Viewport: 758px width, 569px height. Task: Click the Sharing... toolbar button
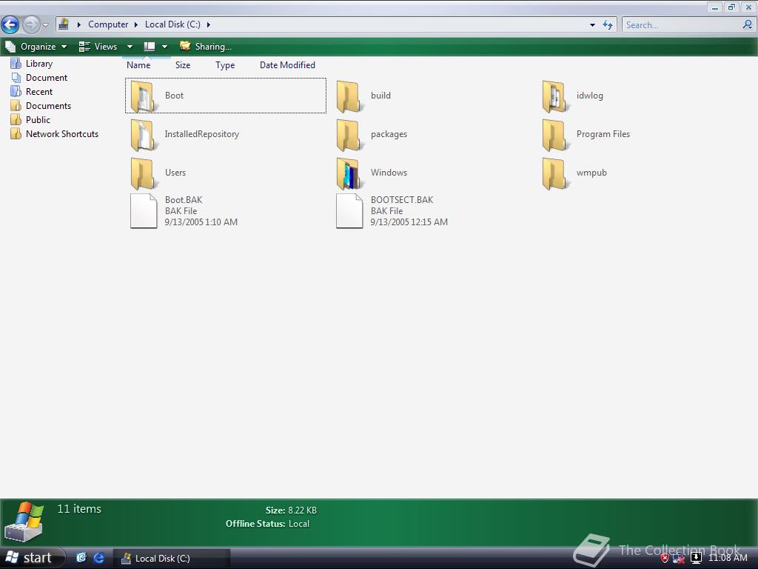[x=206, y=47]
